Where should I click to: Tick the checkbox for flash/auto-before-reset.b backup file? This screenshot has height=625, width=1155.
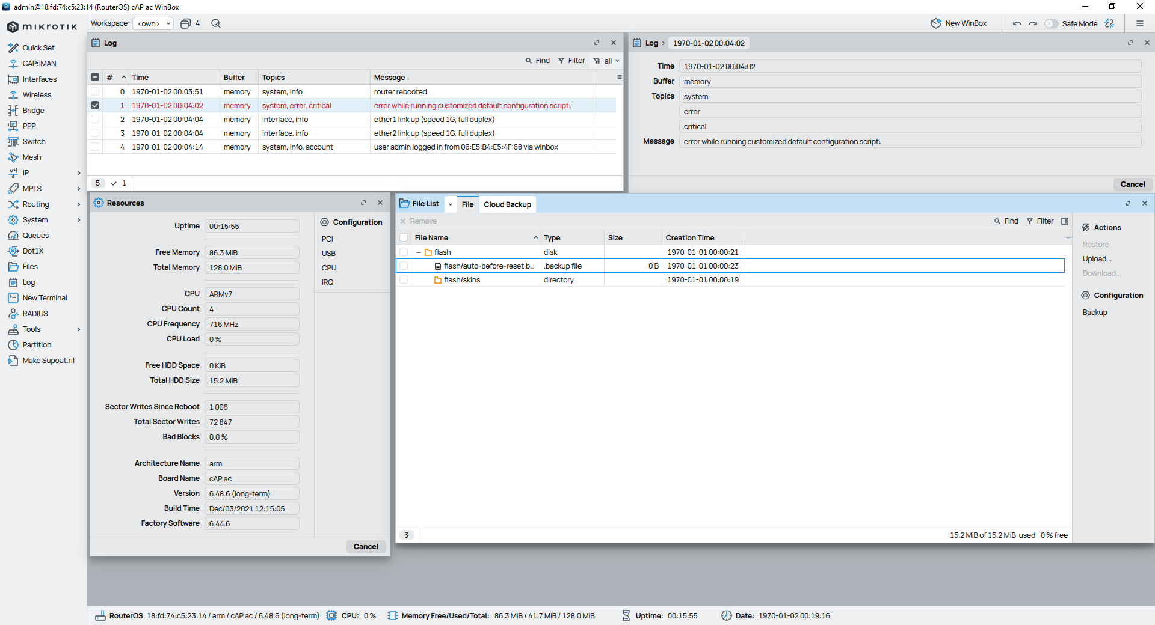[404, 266]
